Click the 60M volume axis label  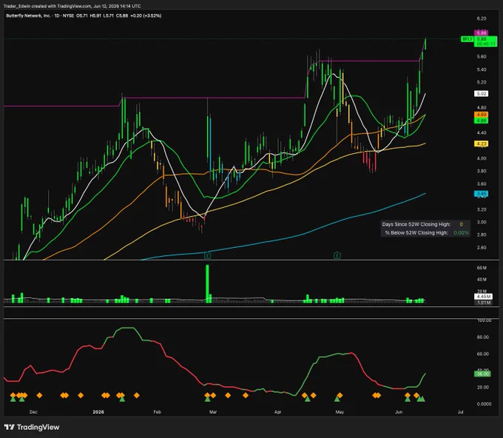482,268
